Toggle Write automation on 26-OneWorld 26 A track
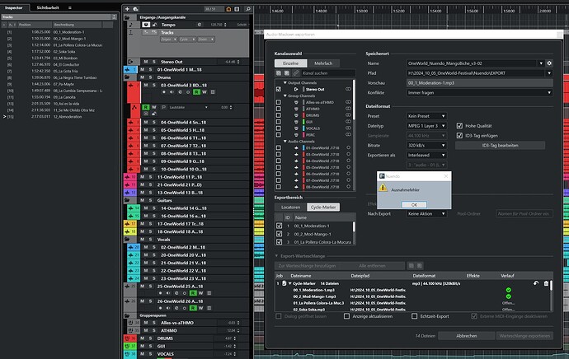The width and height of the screenshot is (569, 359). (200, 308)
